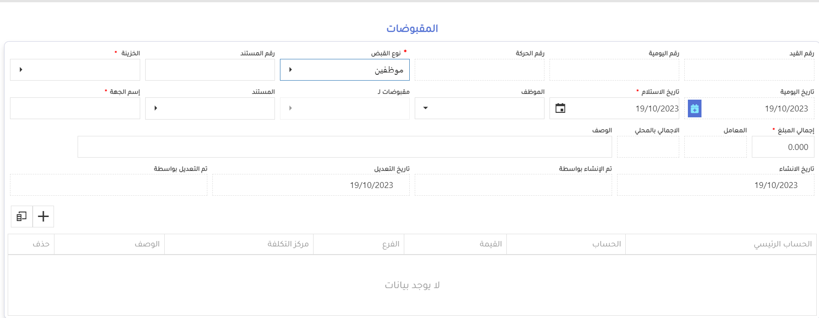Click the الحساب الرئيسي column header
The image size is (819, 318).
click(x=782, y=244)
